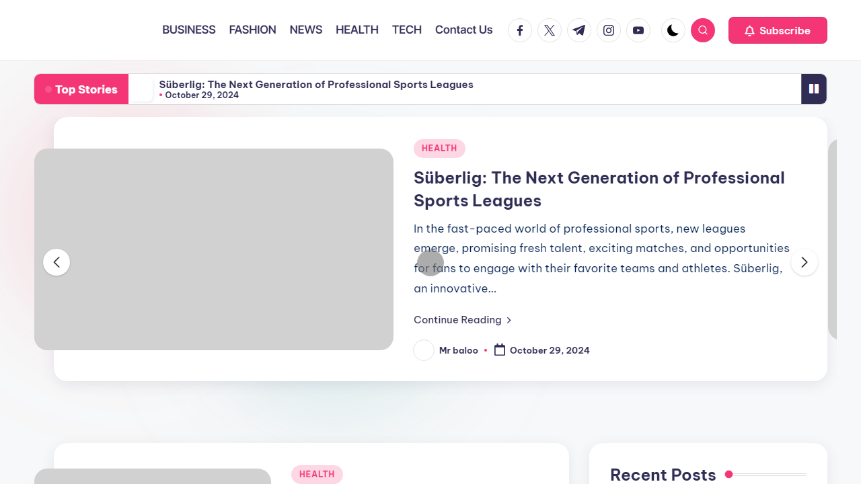This screenshot has width=861, height=484.
Task: Open the FASHION menu item
Action: [252, 30]
